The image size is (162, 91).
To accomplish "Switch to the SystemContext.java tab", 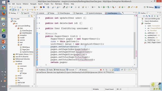I will [94, 13].
